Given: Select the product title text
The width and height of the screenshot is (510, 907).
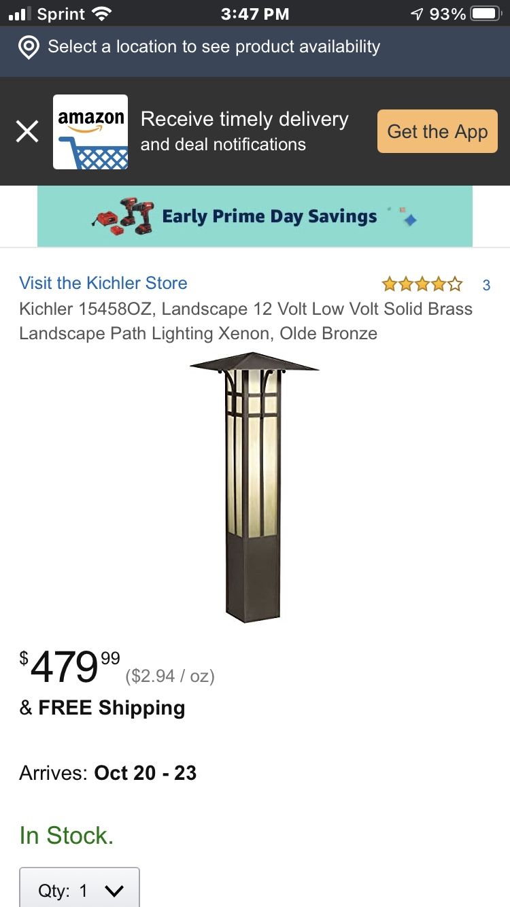Looking at the screenshot, I should point(245,321).
